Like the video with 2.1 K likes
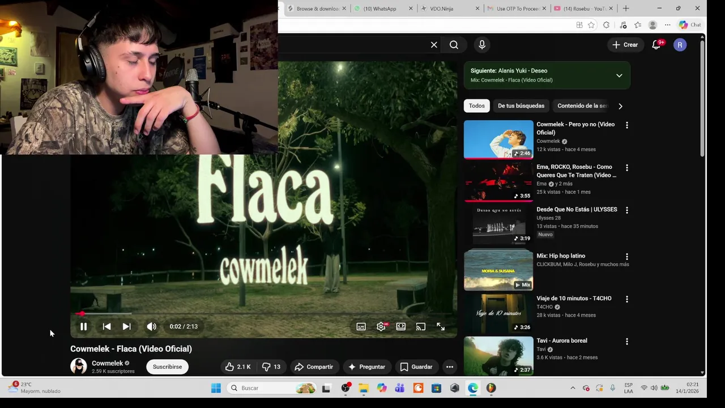The height and width of the screenshot is (408, 725). click(x=237, y=367)
